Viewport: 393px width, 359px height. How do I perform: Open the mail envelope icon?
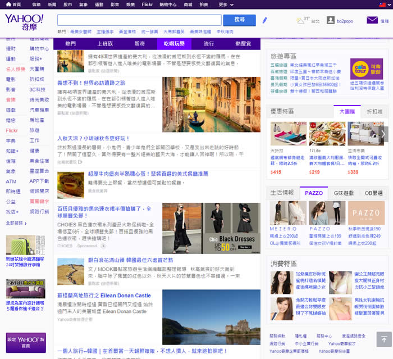(x=372, y=20)
